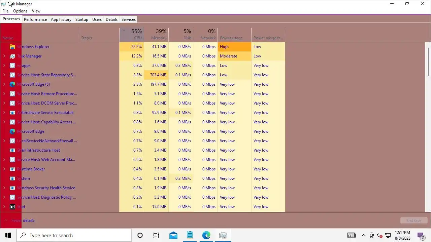Click the Windows Explorer folder icon

click(12, 47)
